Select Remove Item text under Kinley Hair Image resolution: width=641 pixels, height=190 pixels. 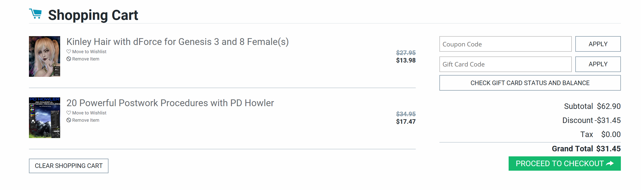tap(86, 59)
